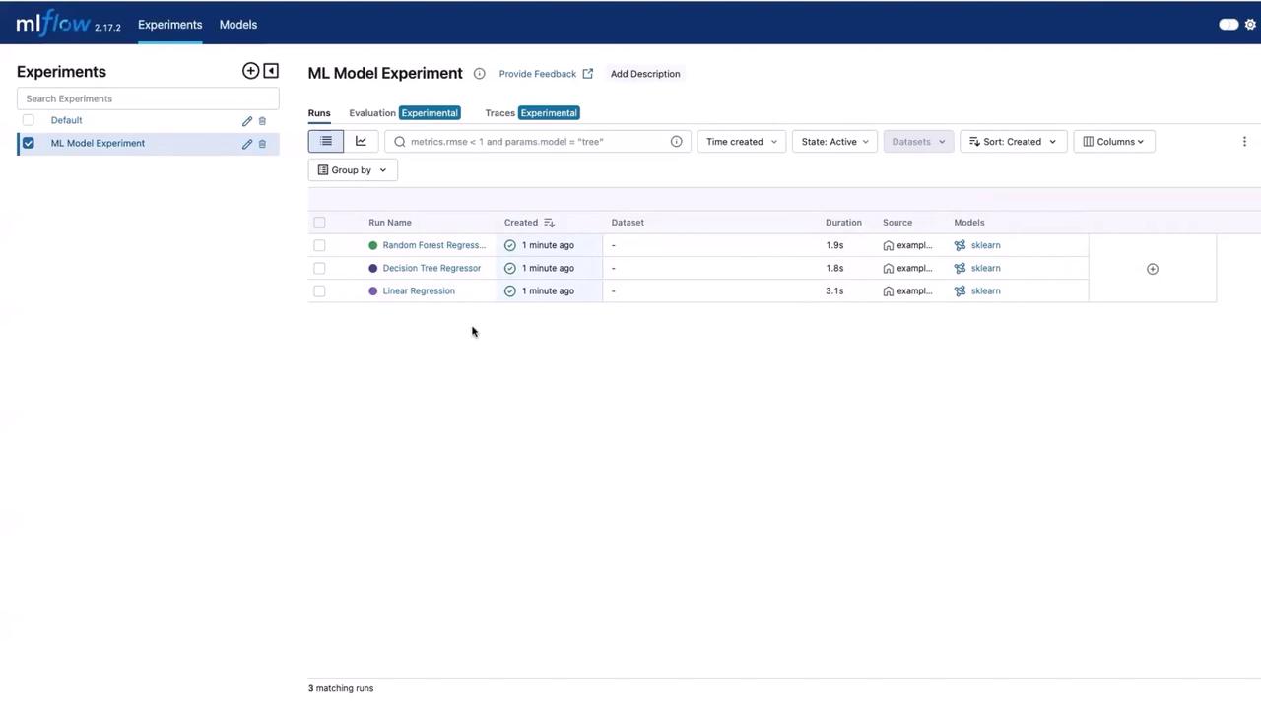Image resolution: width=1261 pixels, height=709 pixels.
Task: Toggle the dark mode switch
Action: (1228, 25)
